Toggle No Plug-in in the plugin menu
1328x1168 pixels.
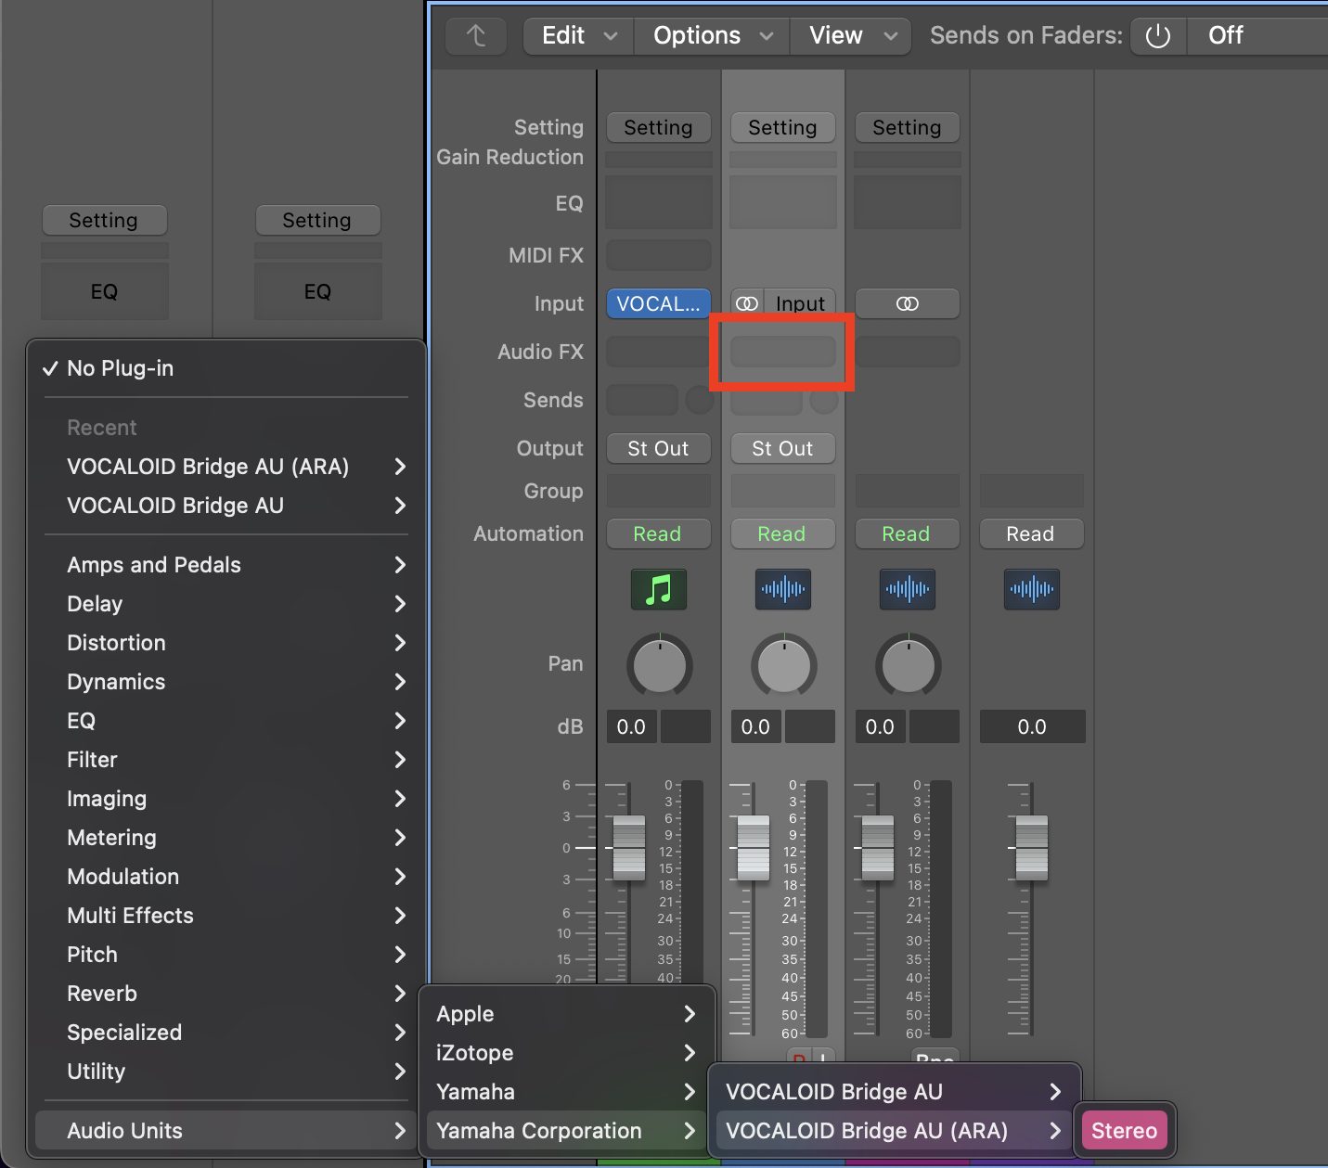(x=120, y=368)
